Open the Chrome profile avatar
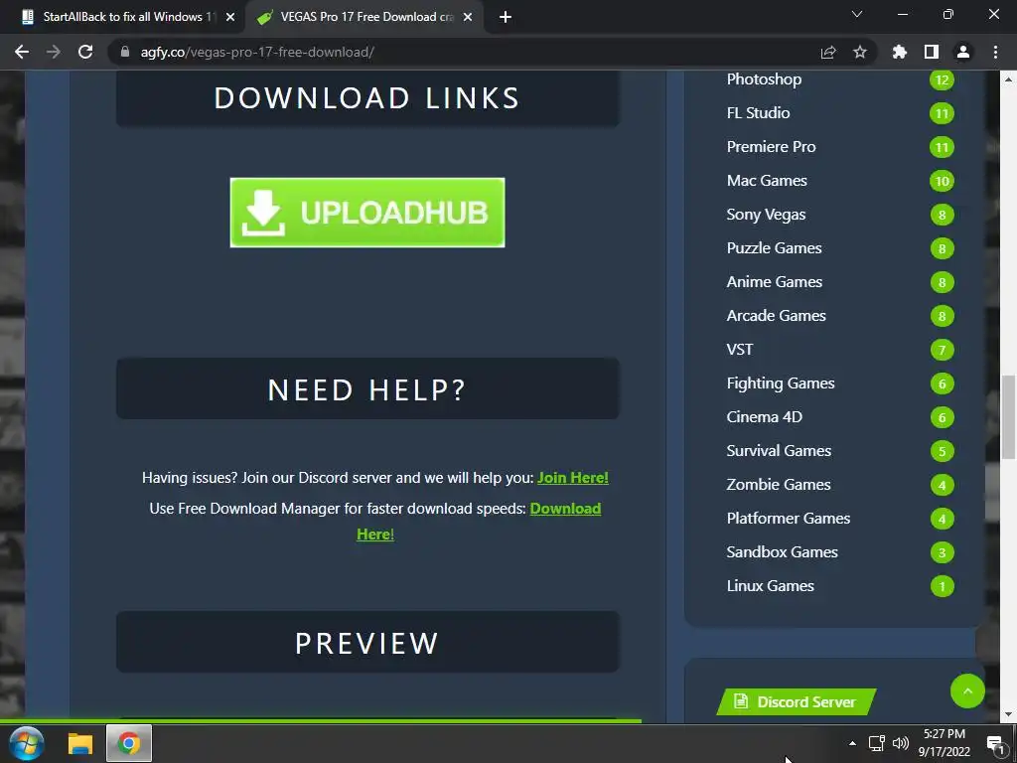Viewport: 1017px width, 763px height. (x=963, y=52)
